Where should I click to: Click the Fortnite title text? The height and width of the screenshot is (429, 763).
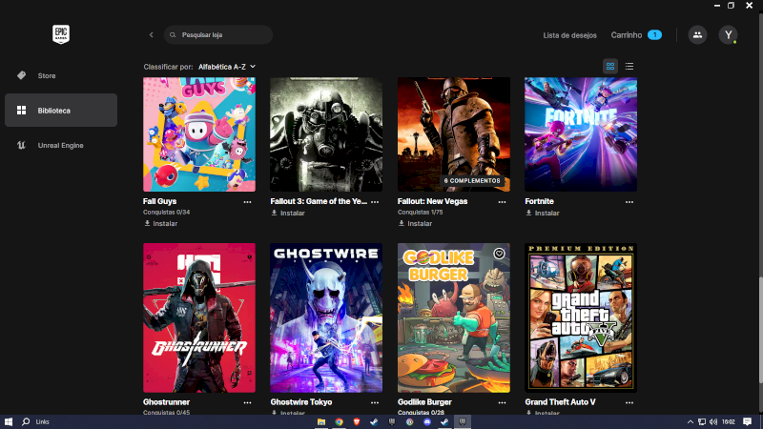(x=539, y=201)
